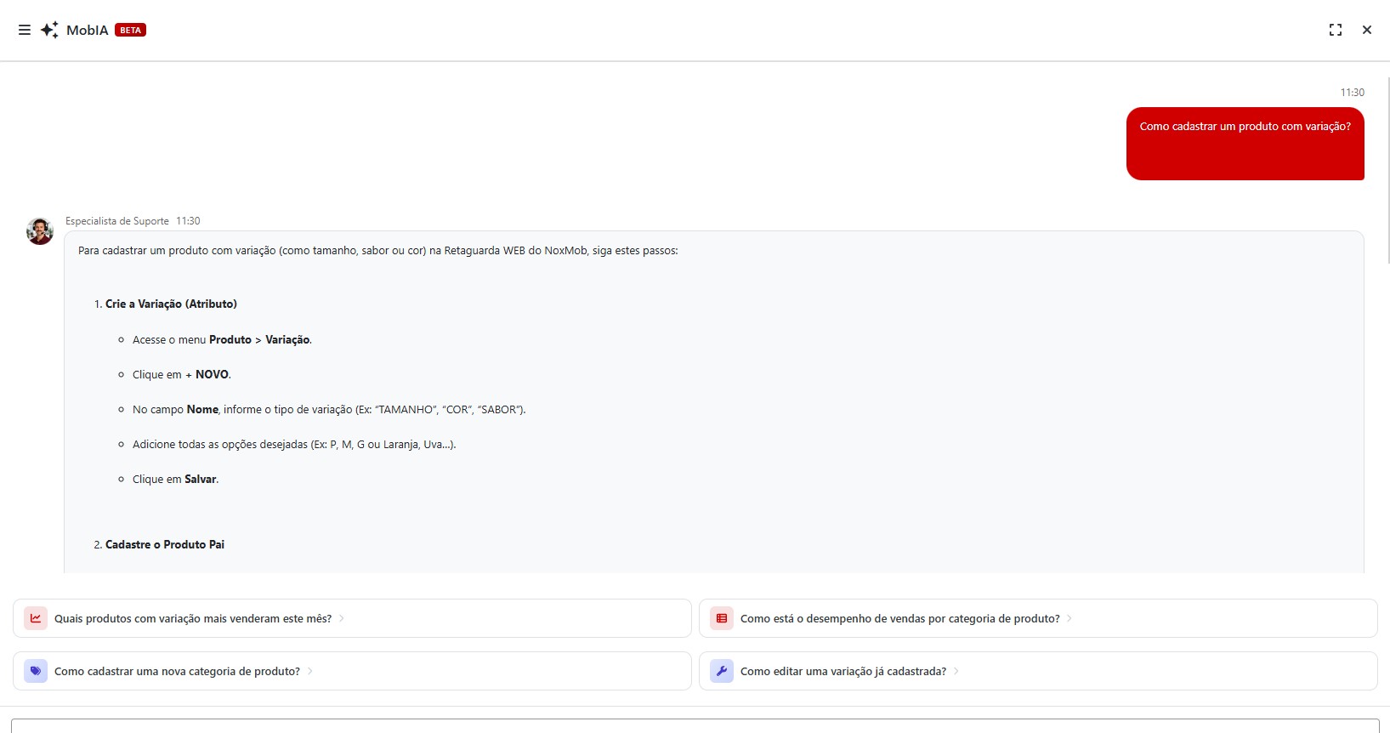Expand chat to fullscreen
The image size is (1390, 733).
click(1335, 30)
